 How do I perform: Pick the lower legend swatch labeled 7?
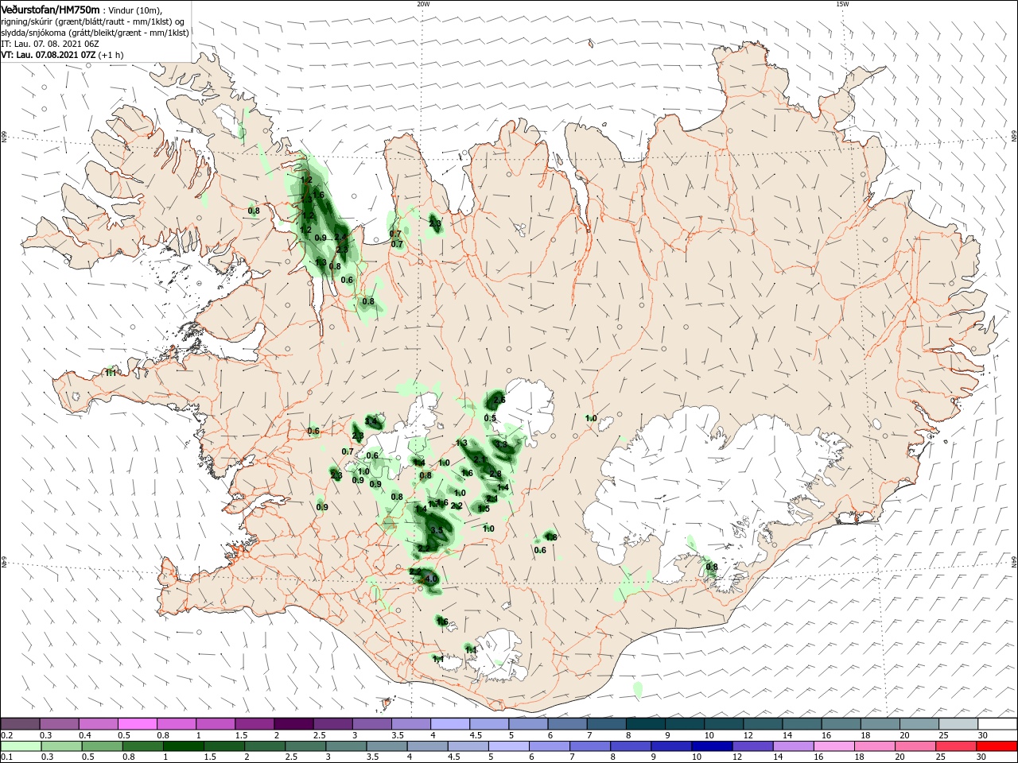pyautogui.click(x=590, y=746)
